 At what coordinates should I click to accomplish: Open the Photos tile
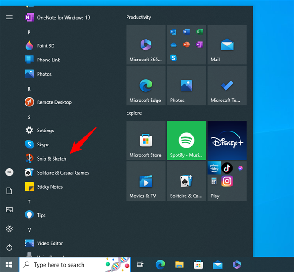186,86
